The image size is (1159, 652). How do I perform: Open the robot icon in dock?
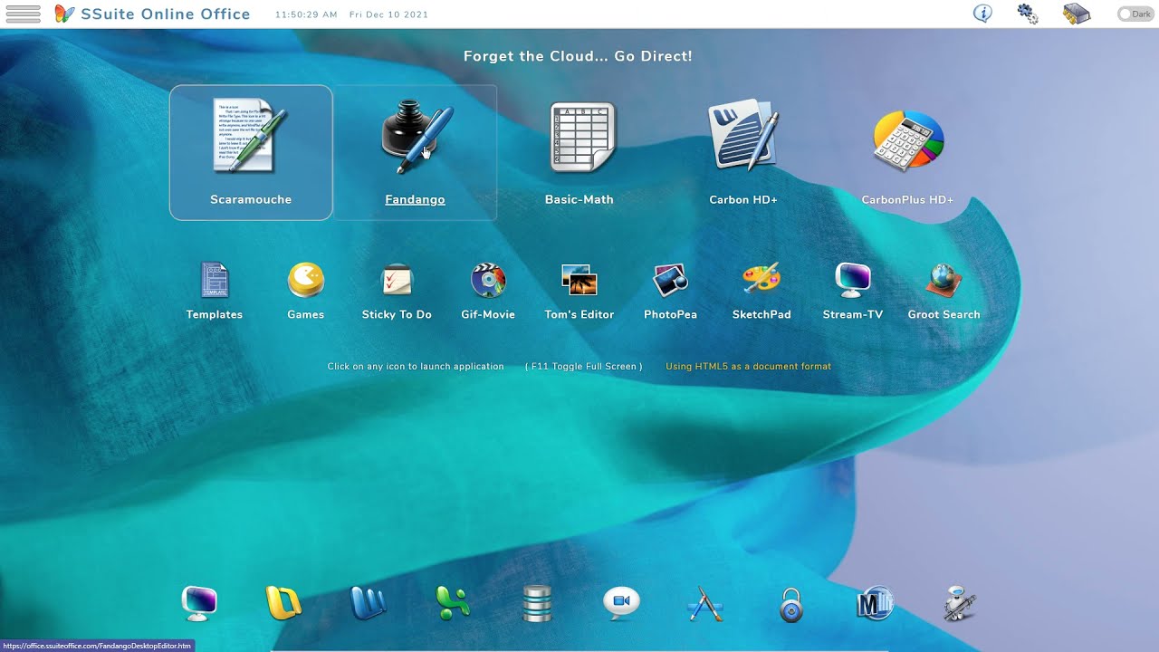(959, 604)
